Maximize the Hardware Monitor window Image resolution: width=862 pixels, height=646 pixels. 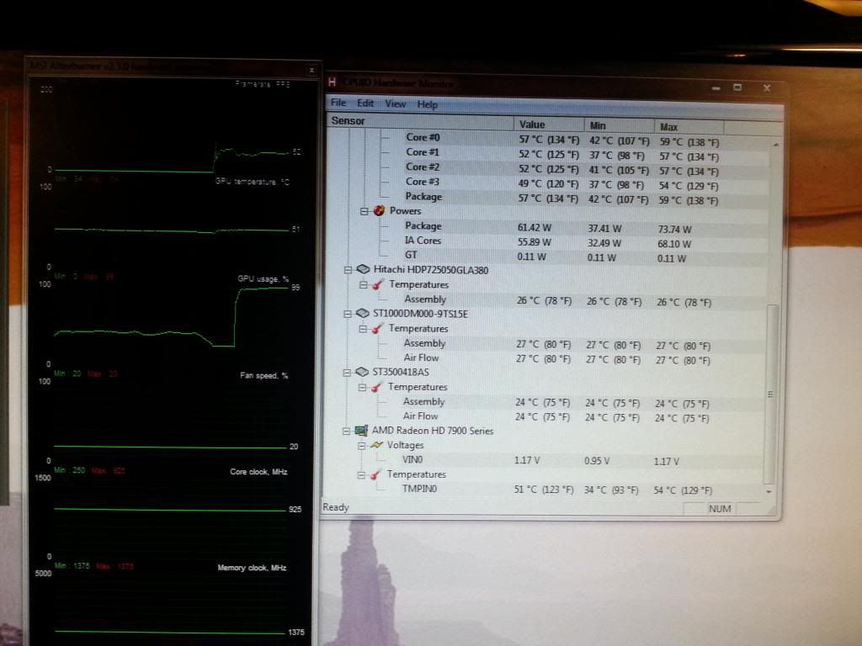coord(737,87)
